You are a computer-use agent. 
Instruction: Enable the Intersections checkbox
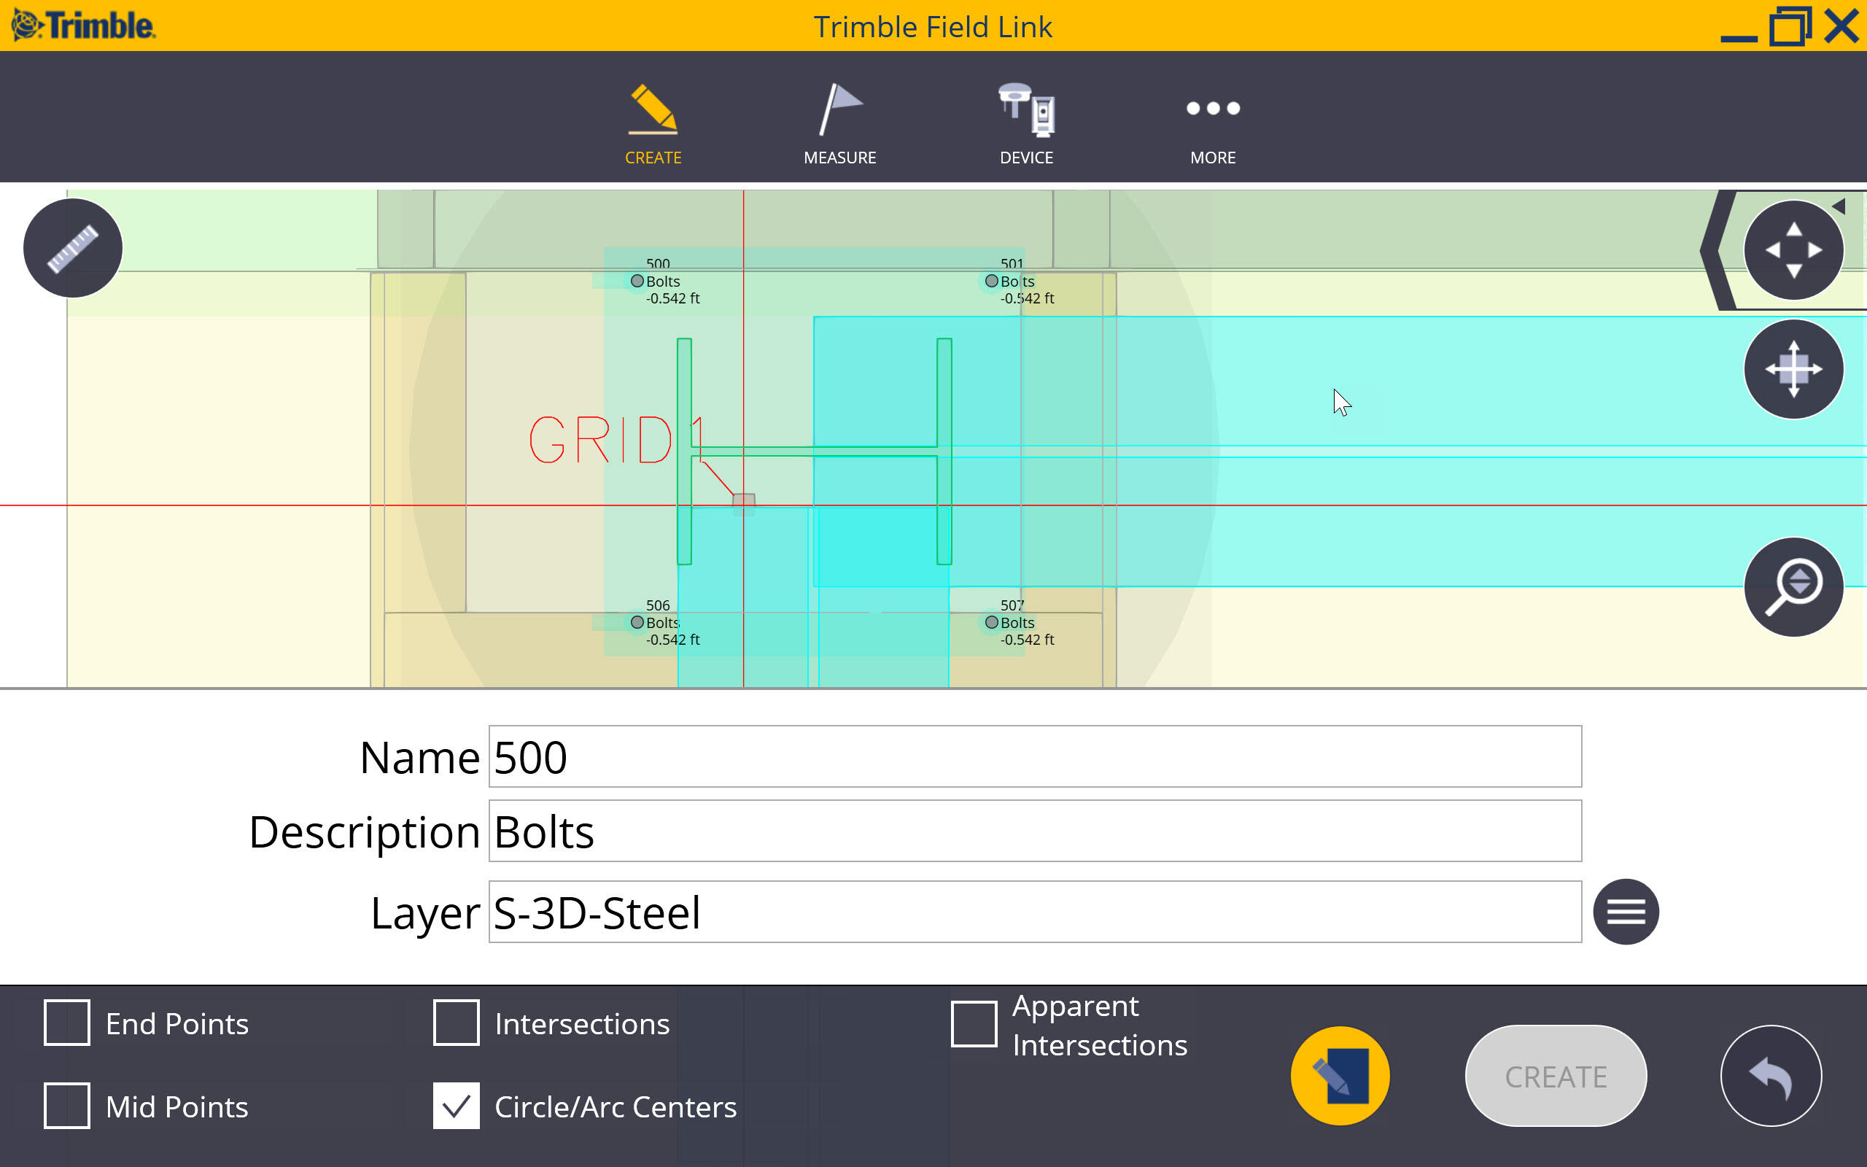tap(456, 1023)
